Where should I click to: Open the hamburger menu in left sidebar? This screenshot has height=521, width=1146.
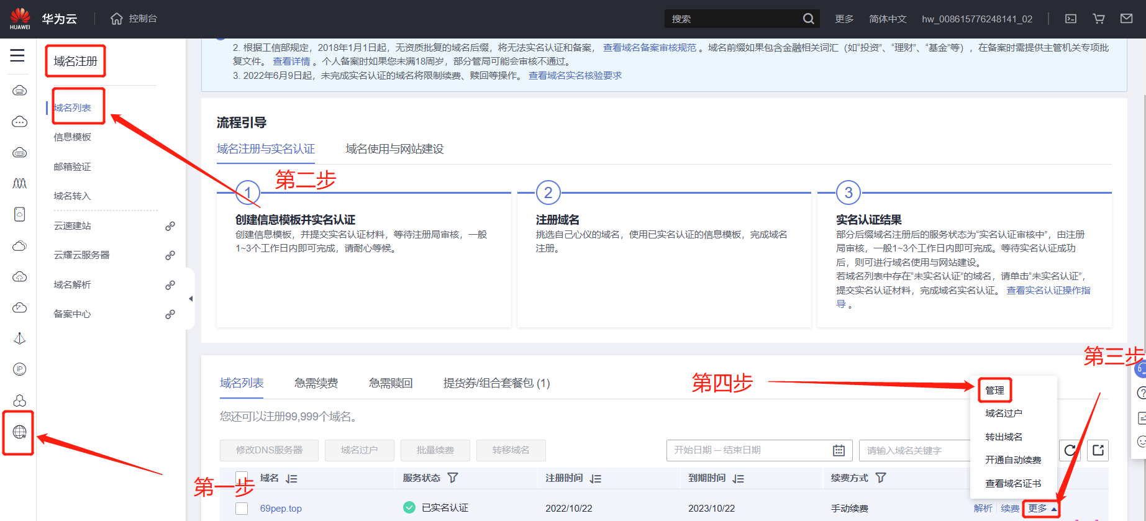pos(17,55)
